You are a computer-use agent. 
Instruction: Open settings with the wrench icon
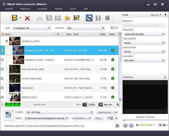[x=117, y=104]
